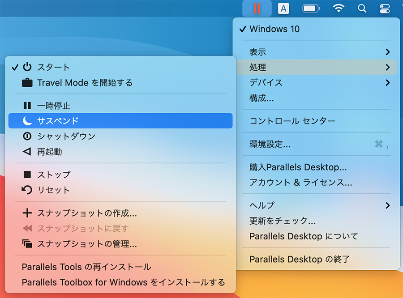This screenshot has height=298, width=403.
Task: Click the triangle icon beside 再起動
Action: [x=27, y=152]
